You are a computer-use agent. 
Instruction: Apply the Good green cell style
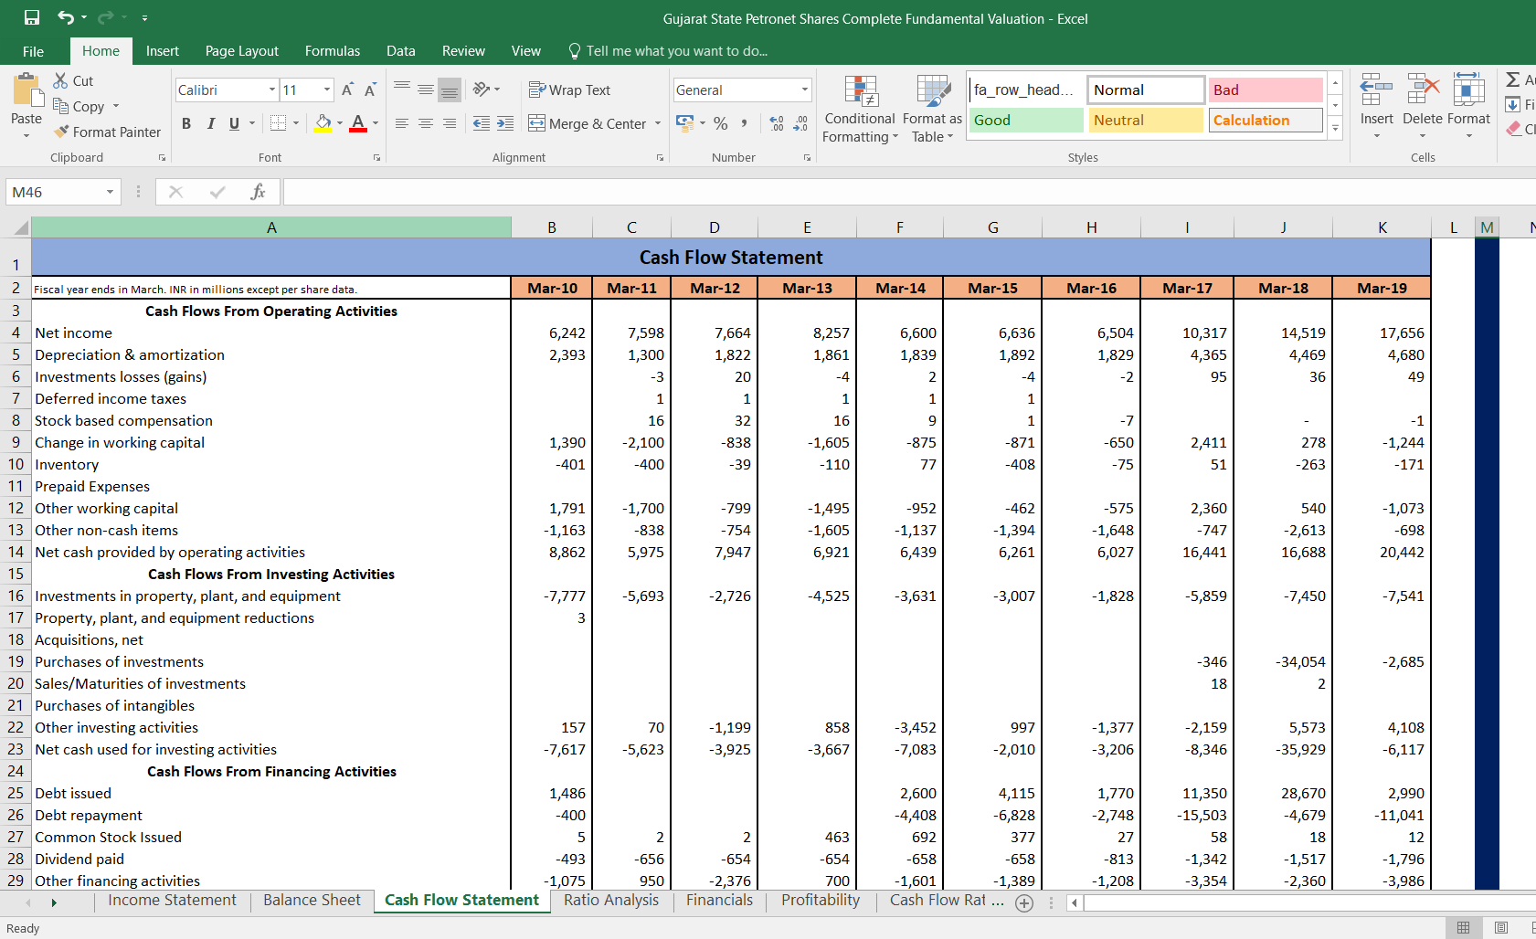(x=1026, y=120)
